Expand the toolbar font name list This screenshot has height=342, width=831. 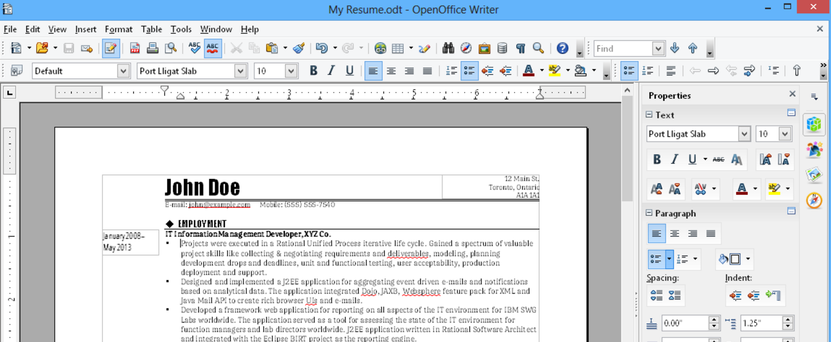point(241,71)
